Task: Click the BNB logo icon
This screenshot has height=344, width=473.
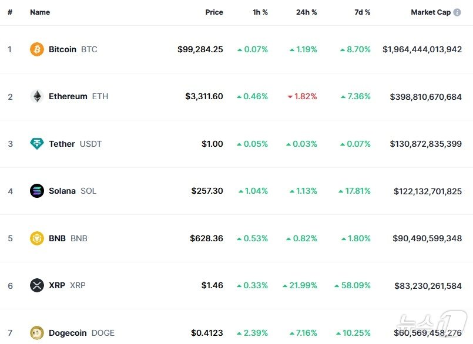Action: (x=37, y=238)
